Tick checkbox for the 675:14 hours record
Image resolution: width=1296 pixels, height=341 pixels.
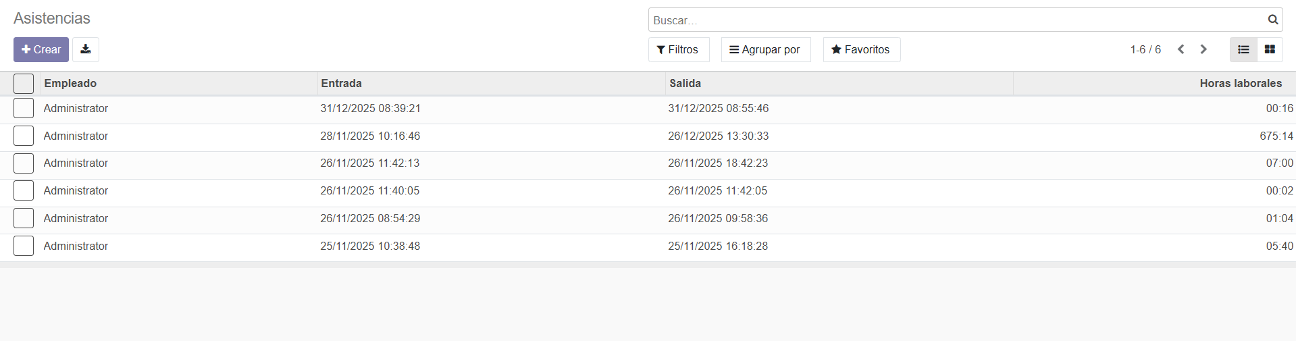[24, 136]
